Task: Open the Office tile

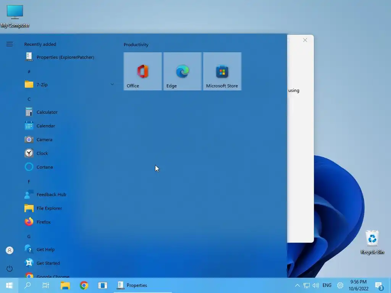Action: (143, 71)
